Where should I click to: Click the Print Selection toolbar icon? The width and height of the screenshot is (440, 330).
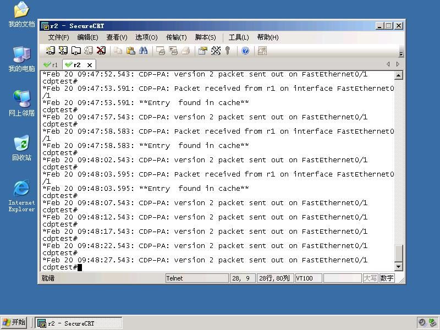click(x=173, y=51)
